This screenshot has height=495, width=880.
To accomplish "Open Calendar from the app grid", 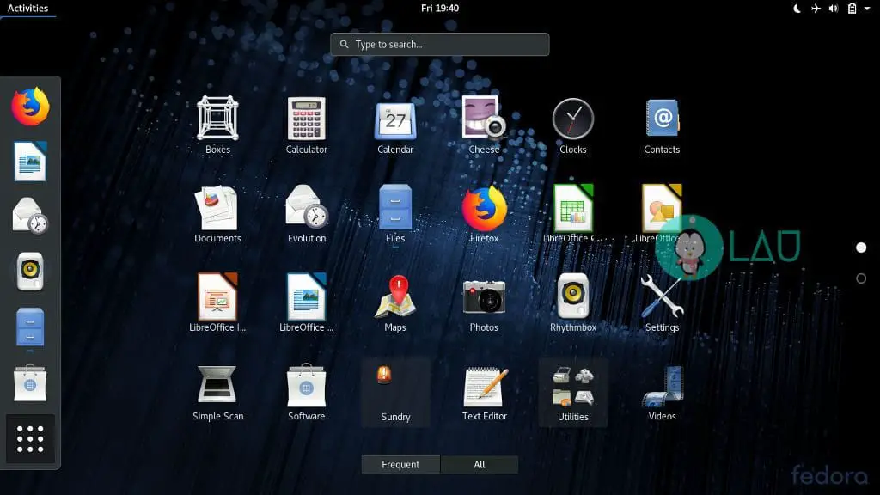I will tap(395, 125).
